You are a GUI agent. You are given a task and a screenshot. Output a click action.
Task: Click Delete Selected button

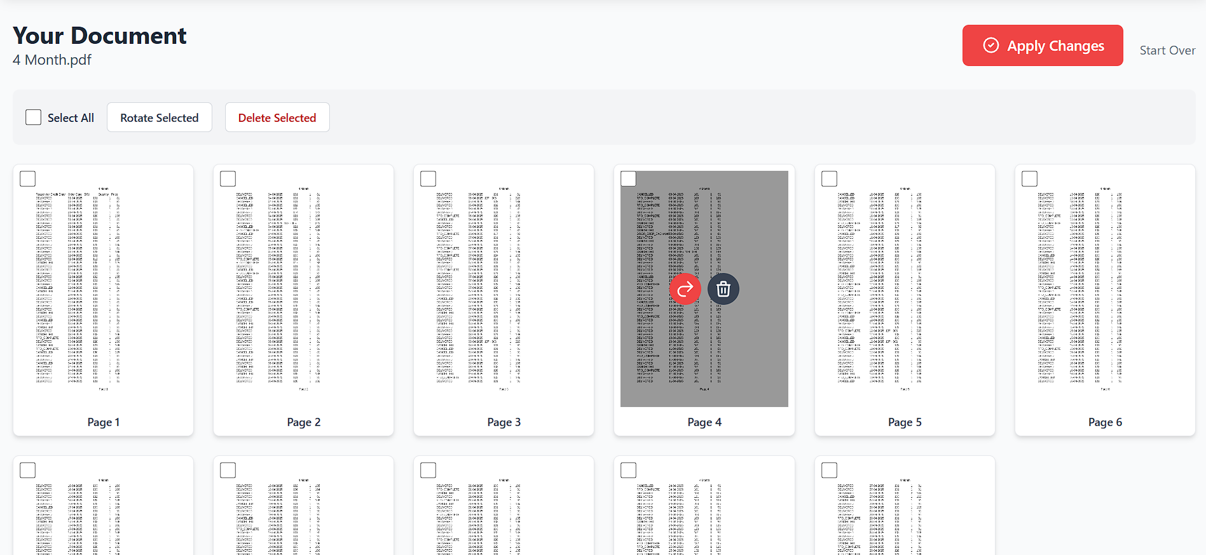click(x=277, y=117)
